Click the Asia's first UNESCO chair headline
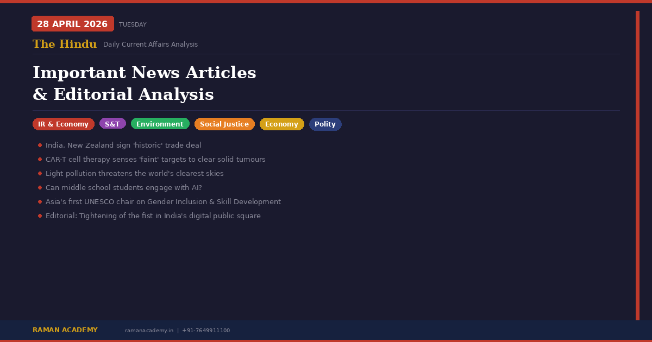 pos(163,202)
